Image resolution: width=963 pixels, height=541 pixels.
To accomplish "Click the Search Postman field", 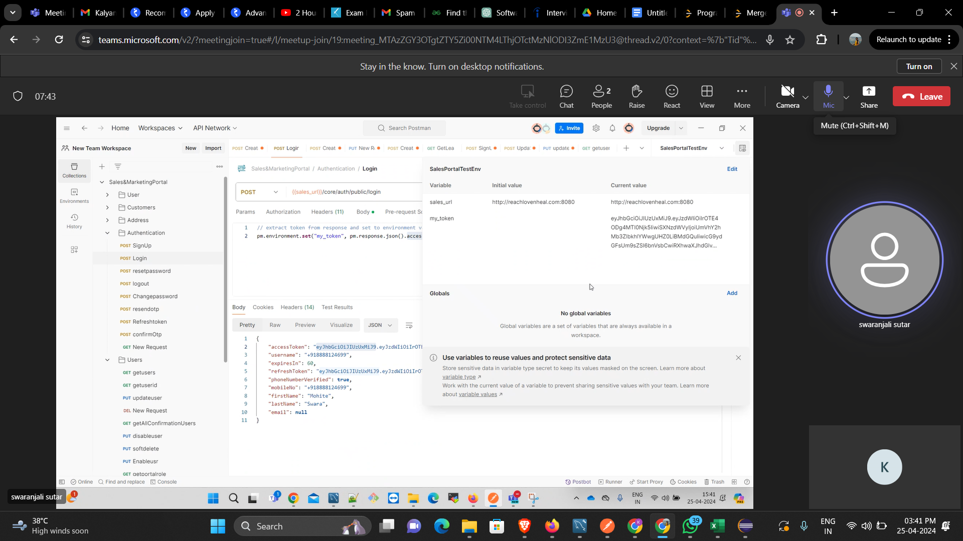I will [404, 128].
